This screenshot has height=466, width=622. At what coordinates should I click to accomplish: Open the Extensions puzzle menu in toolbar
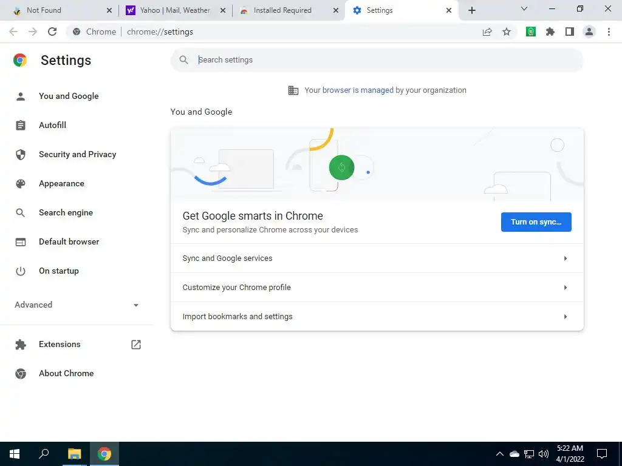(550, 32)
